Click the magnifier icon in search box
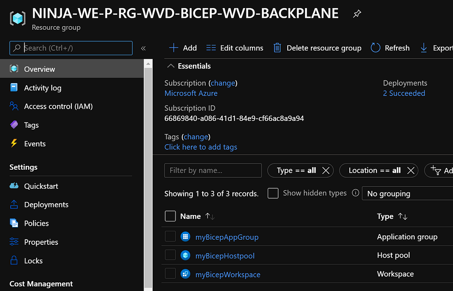Screen dimensions: 453x291 pyautogui.click(x=17, y=48)
